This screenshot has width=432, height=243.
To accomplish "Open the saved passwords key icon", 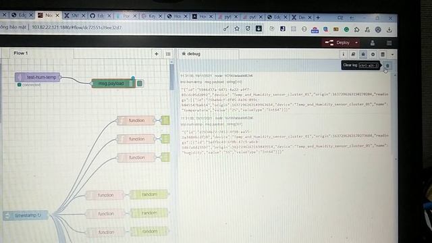I will [226, 28].
